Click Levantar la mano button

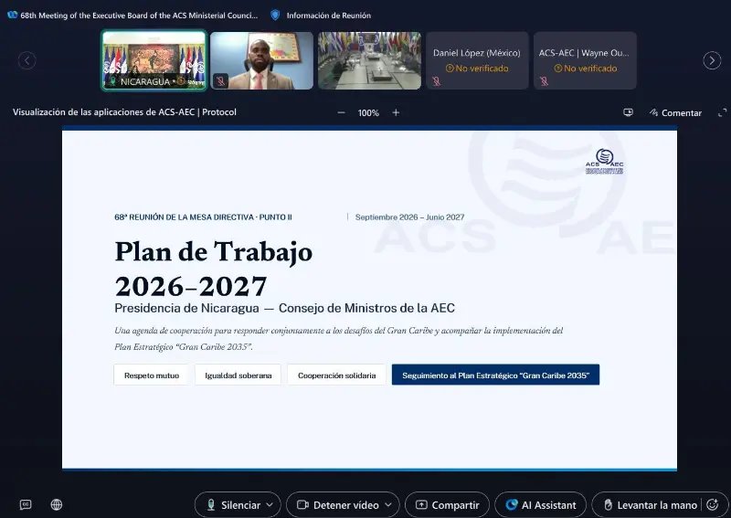pos(651,505)
